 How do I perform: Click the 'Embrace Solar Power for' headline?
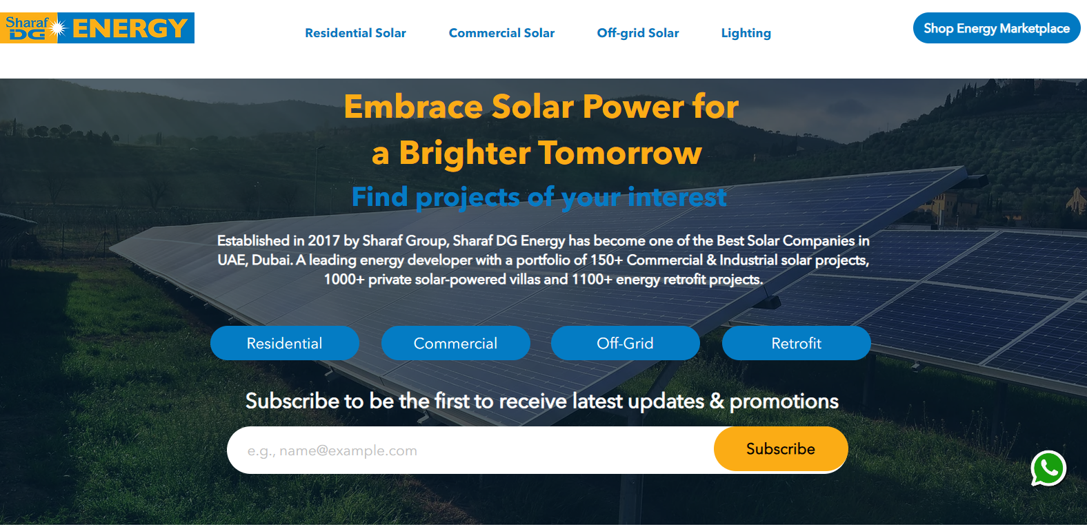coord(541,107)
